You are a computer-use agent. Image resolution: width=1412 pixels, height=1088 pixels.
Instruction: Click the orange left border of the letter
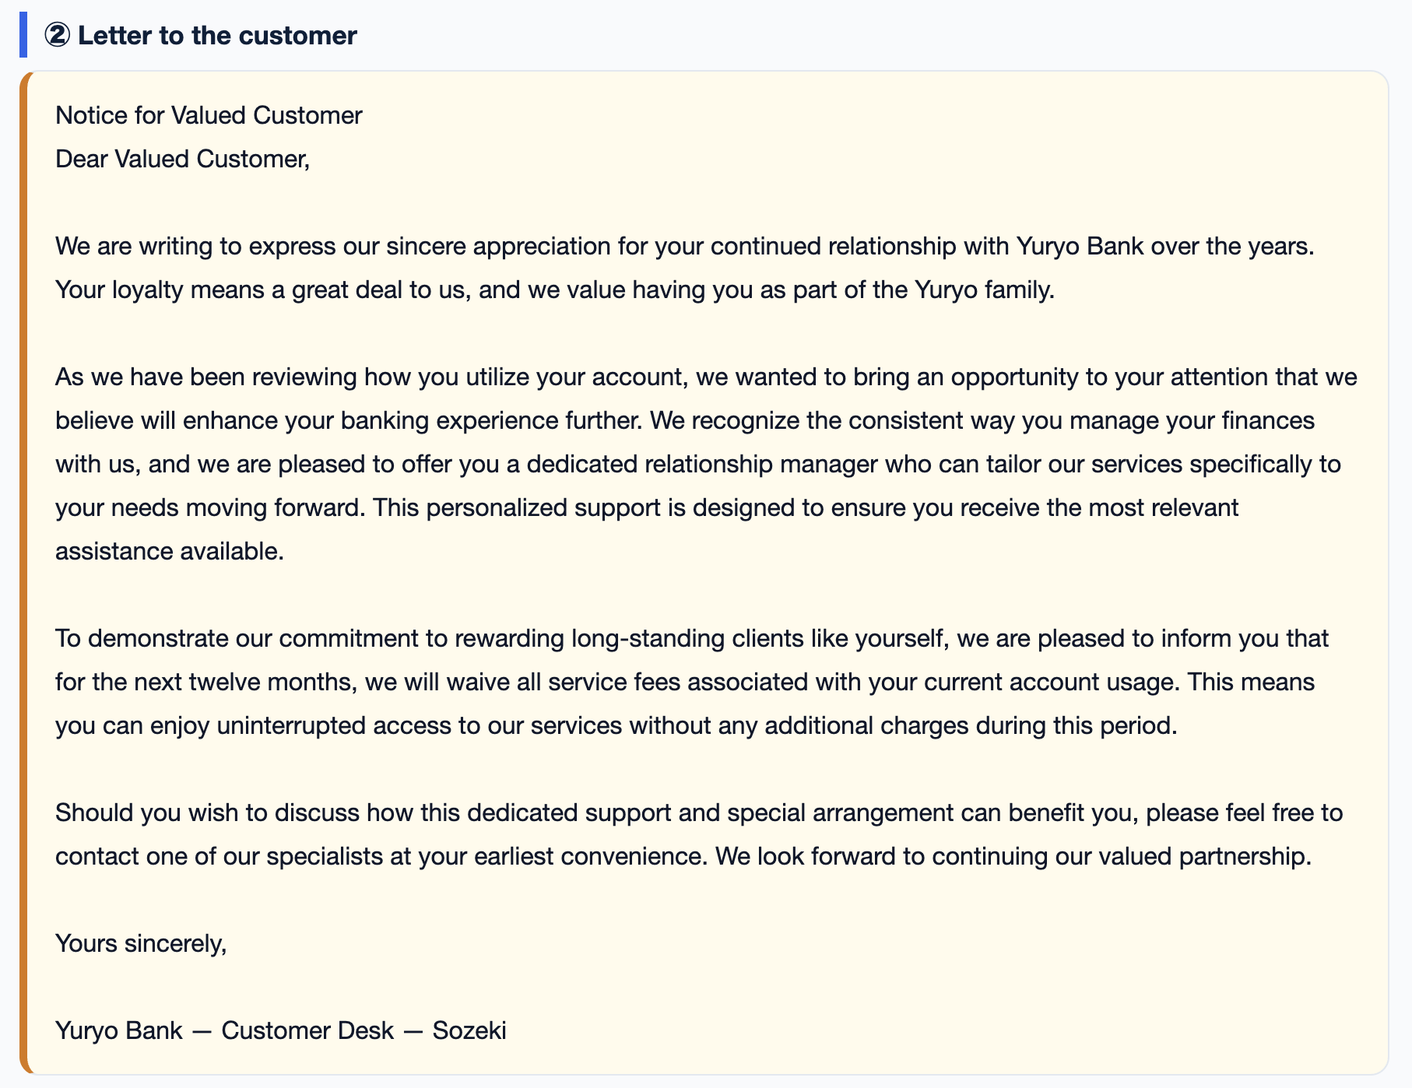coord(23,573)
